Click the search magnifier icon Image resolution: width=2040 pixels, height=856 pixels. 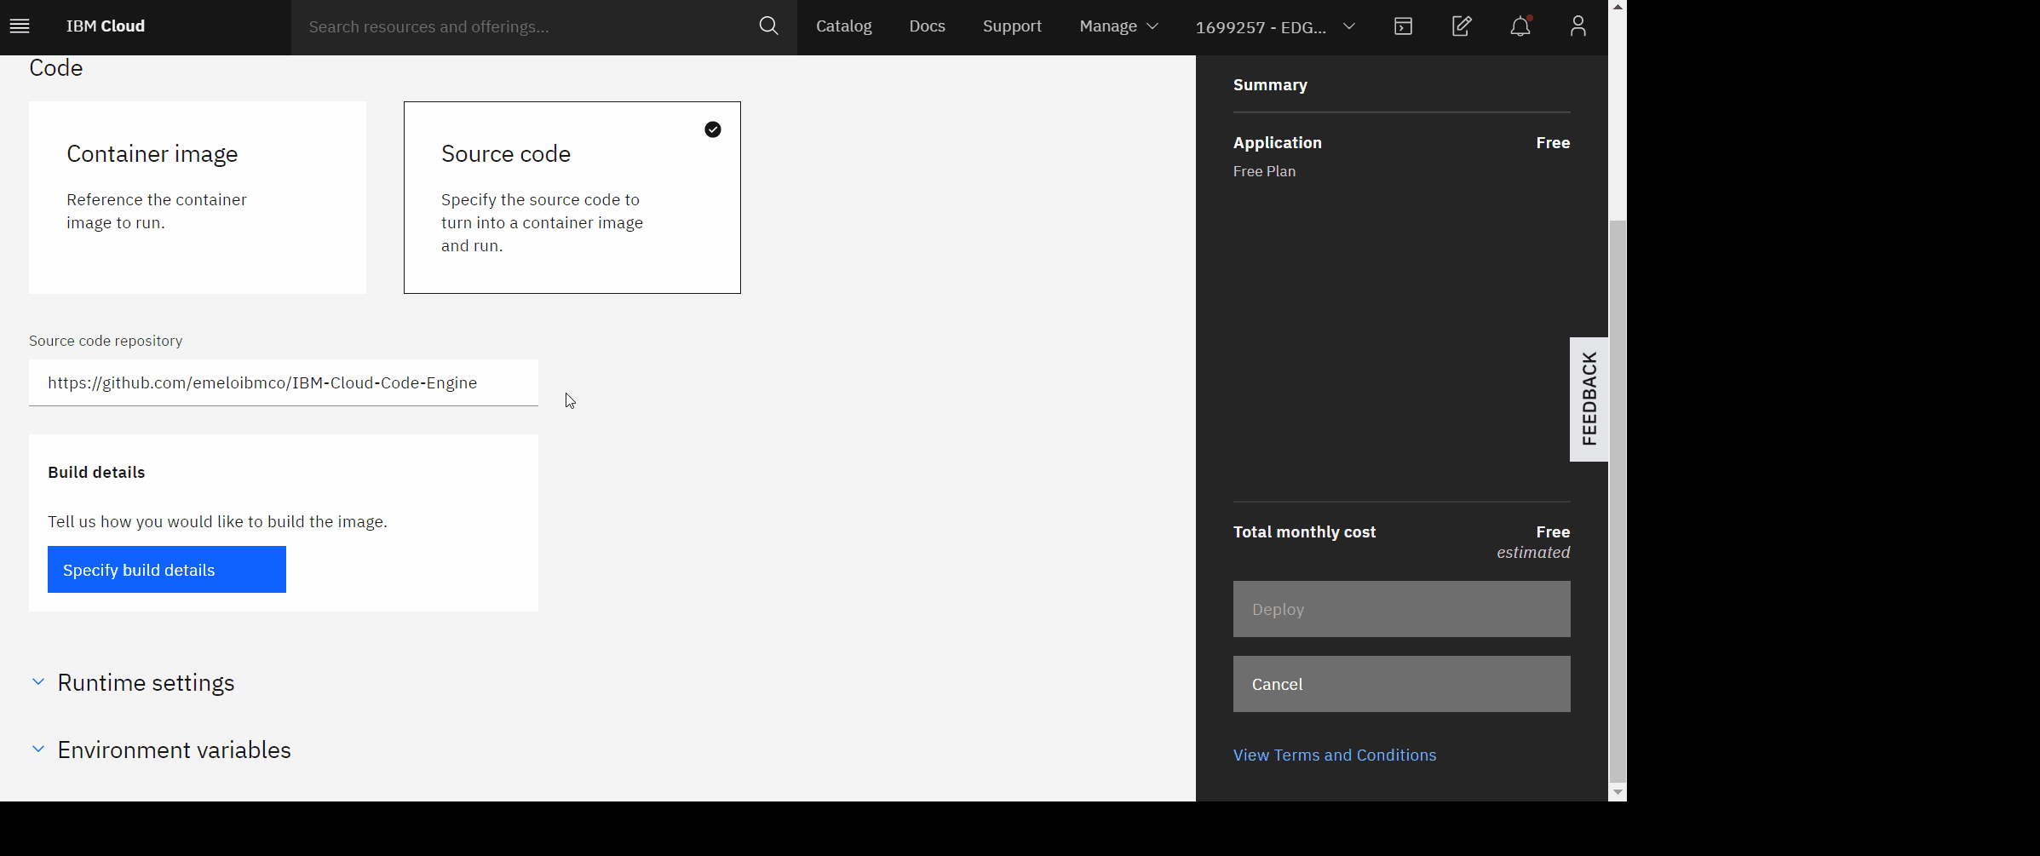click(x=768, y=26)
